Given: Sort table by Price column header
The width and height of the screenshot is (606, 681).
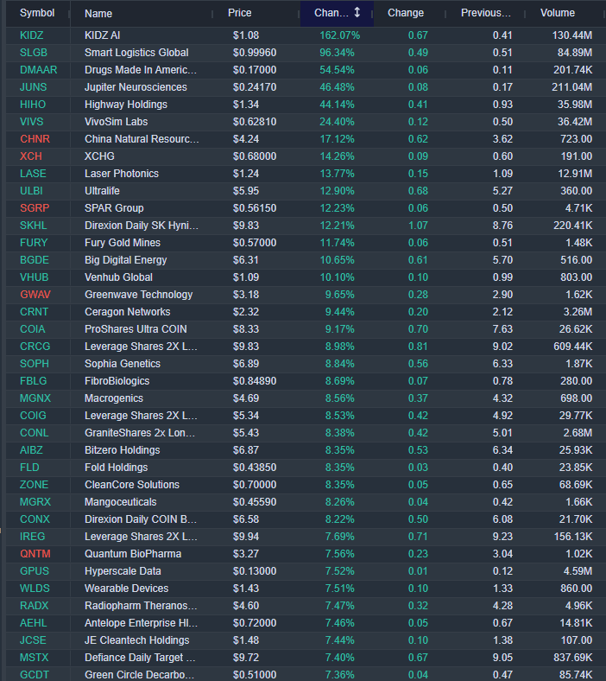Looking at the screenshot, I should pos(239,13).
